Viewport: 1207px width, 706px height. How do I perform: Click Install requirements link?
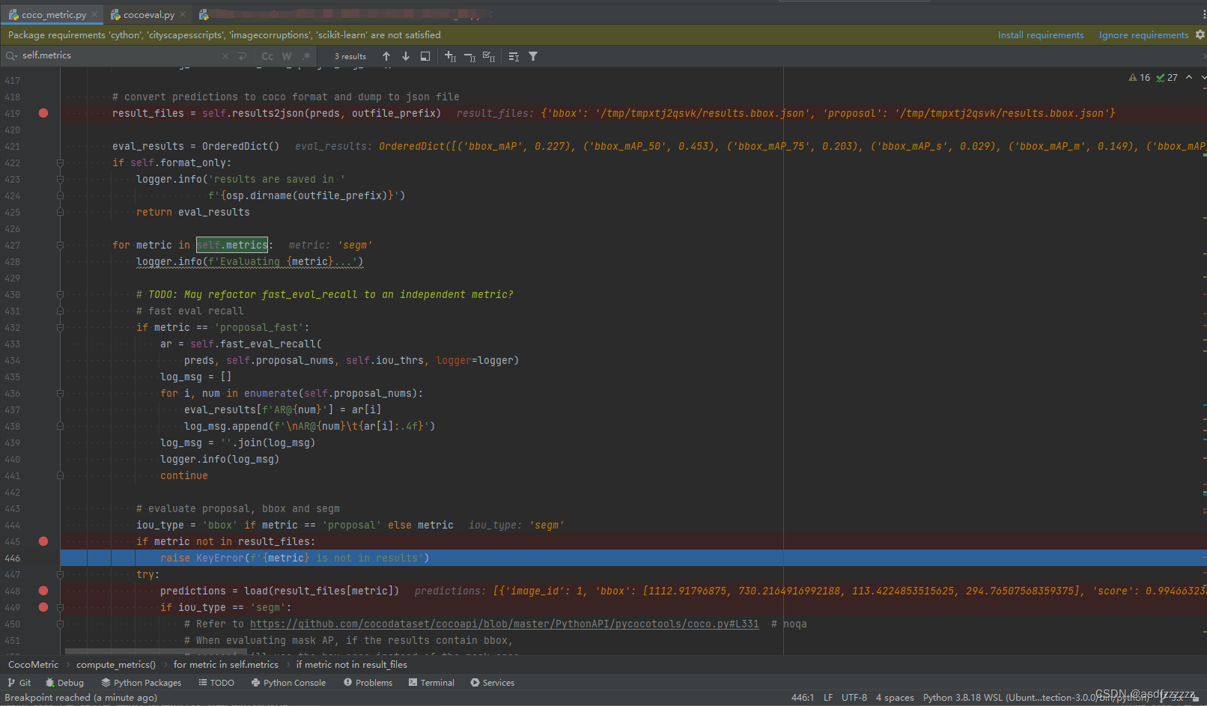tap(1041, 35)
